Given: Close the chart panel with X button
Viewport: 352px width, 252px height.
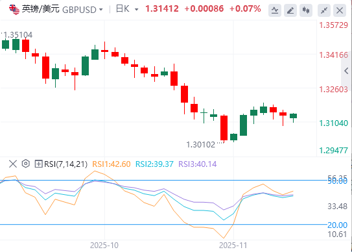Looking at the screenshot, I should click(340, 10).
